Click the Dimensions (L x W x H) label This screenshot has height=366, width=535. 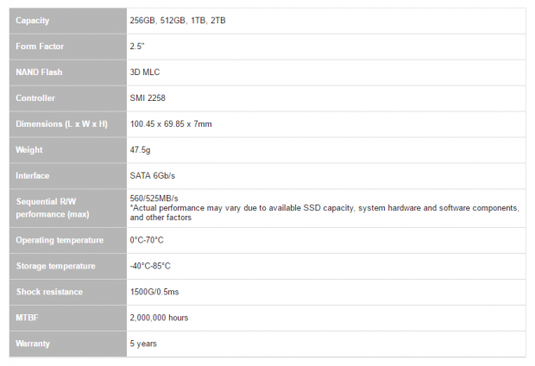click(61, 124)
